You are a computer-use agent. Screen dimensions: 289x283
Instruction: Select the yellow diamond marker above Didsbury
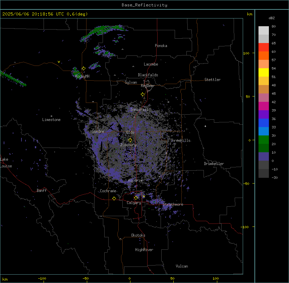[x=130, y=140]
